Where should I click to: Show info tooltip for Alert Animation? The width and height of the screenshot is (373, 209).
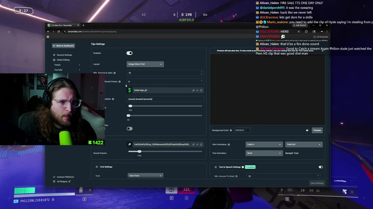[x=229, y=144]
